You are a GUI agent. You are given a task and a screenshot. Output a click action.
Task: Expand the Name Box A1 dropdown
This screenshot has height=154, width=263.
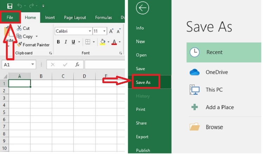click(x=33, y=65)
